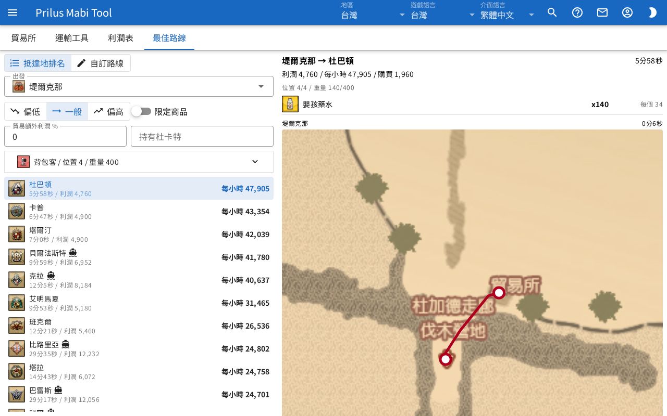Click the 卡普 town emblem icon
Image resolution: width=667 pixels, height=416 pixels.
pyautogui.click(x=17, y=211)
